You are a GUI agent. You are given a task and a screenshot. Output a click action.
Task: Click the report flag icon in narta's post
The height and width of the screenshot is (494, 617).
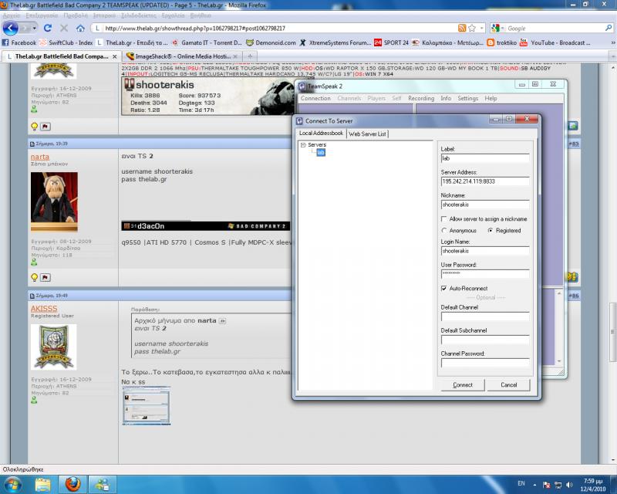pyautogui.click(x=46, y=277)
